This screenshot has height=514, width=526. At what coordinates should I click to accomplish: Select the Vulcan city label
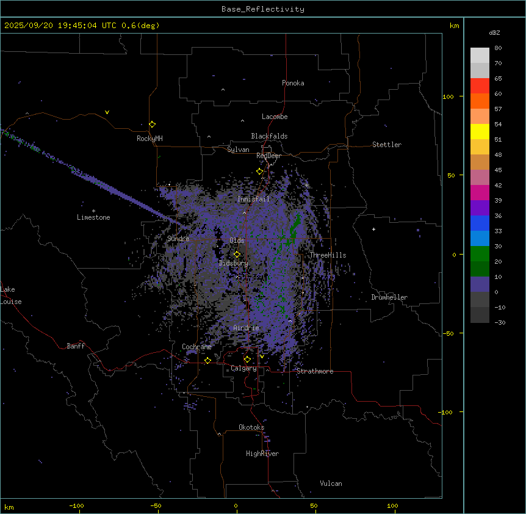331,483
